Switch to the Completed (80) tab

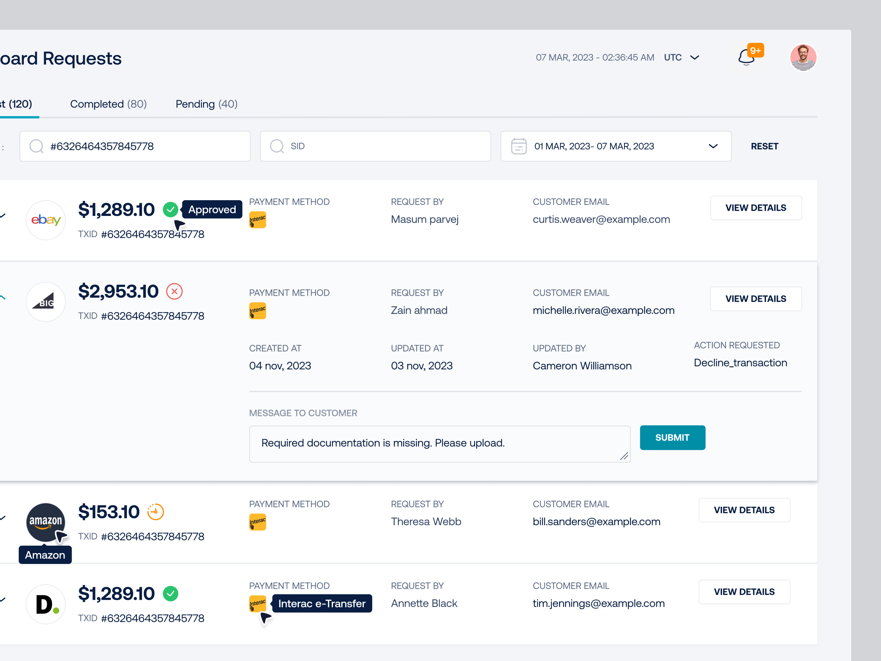[108, 104]
